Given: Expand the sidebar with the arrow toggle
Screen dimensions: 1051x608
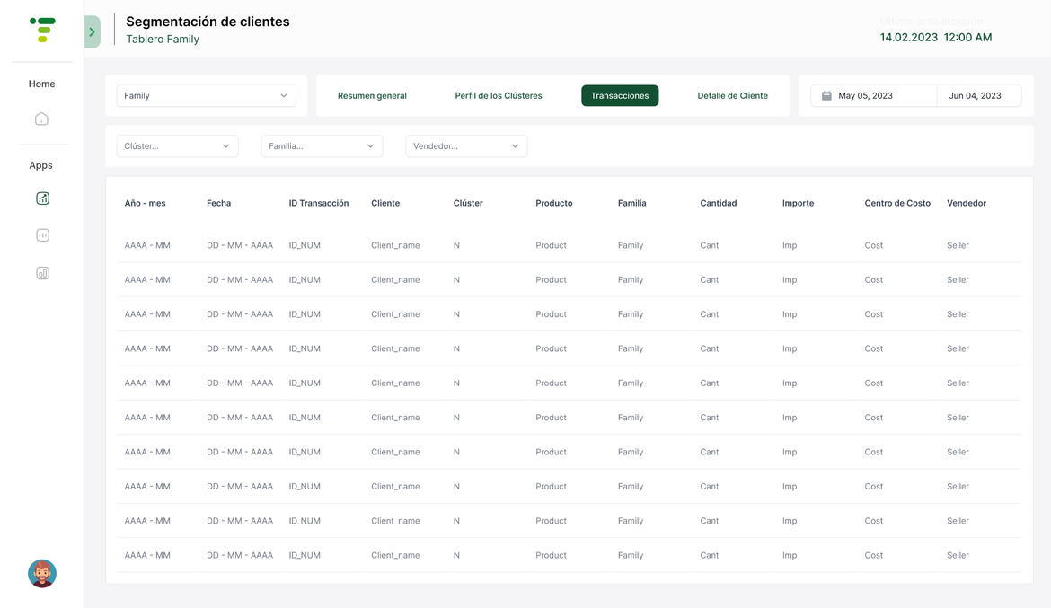Looking at the screenshot, I should (92, 32).
